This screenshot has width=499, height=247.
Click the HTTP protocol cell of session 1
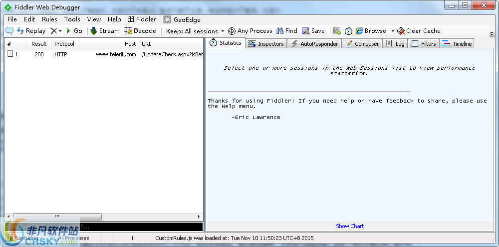tap(61, 54)
